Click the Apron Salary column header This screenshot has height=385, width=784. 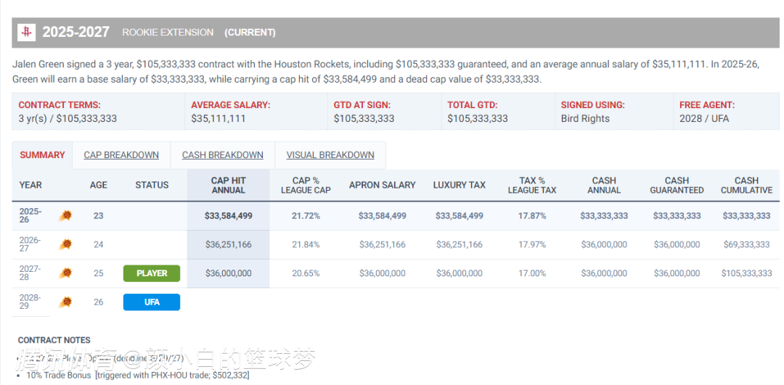382,185
